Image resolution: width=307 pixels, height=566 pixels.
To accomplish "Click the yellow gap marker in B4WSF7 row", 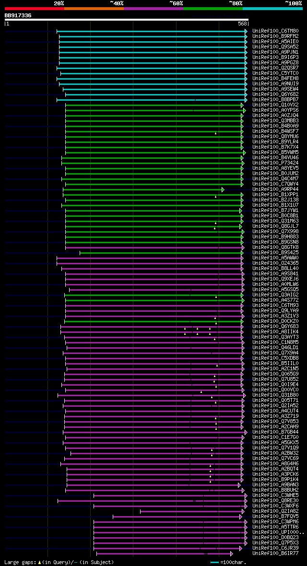I will click(216, 133).
